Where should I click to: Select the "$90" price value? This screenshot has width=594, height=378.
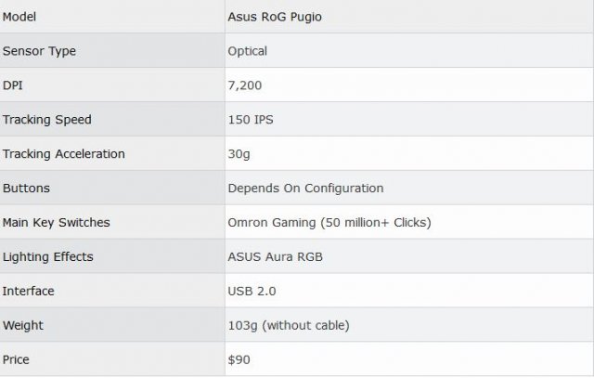click(239, 359)
